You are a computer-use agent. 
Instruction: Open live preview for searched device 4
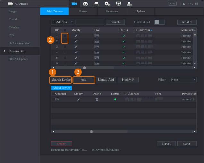pyautogui.click(x=97, y=52)
